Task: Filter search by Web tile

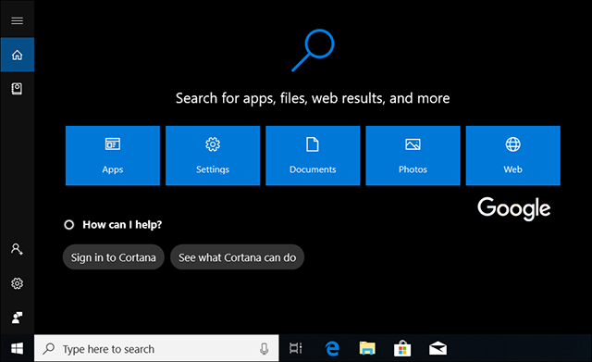Action: pyautogui.click(x=512, y=156)
